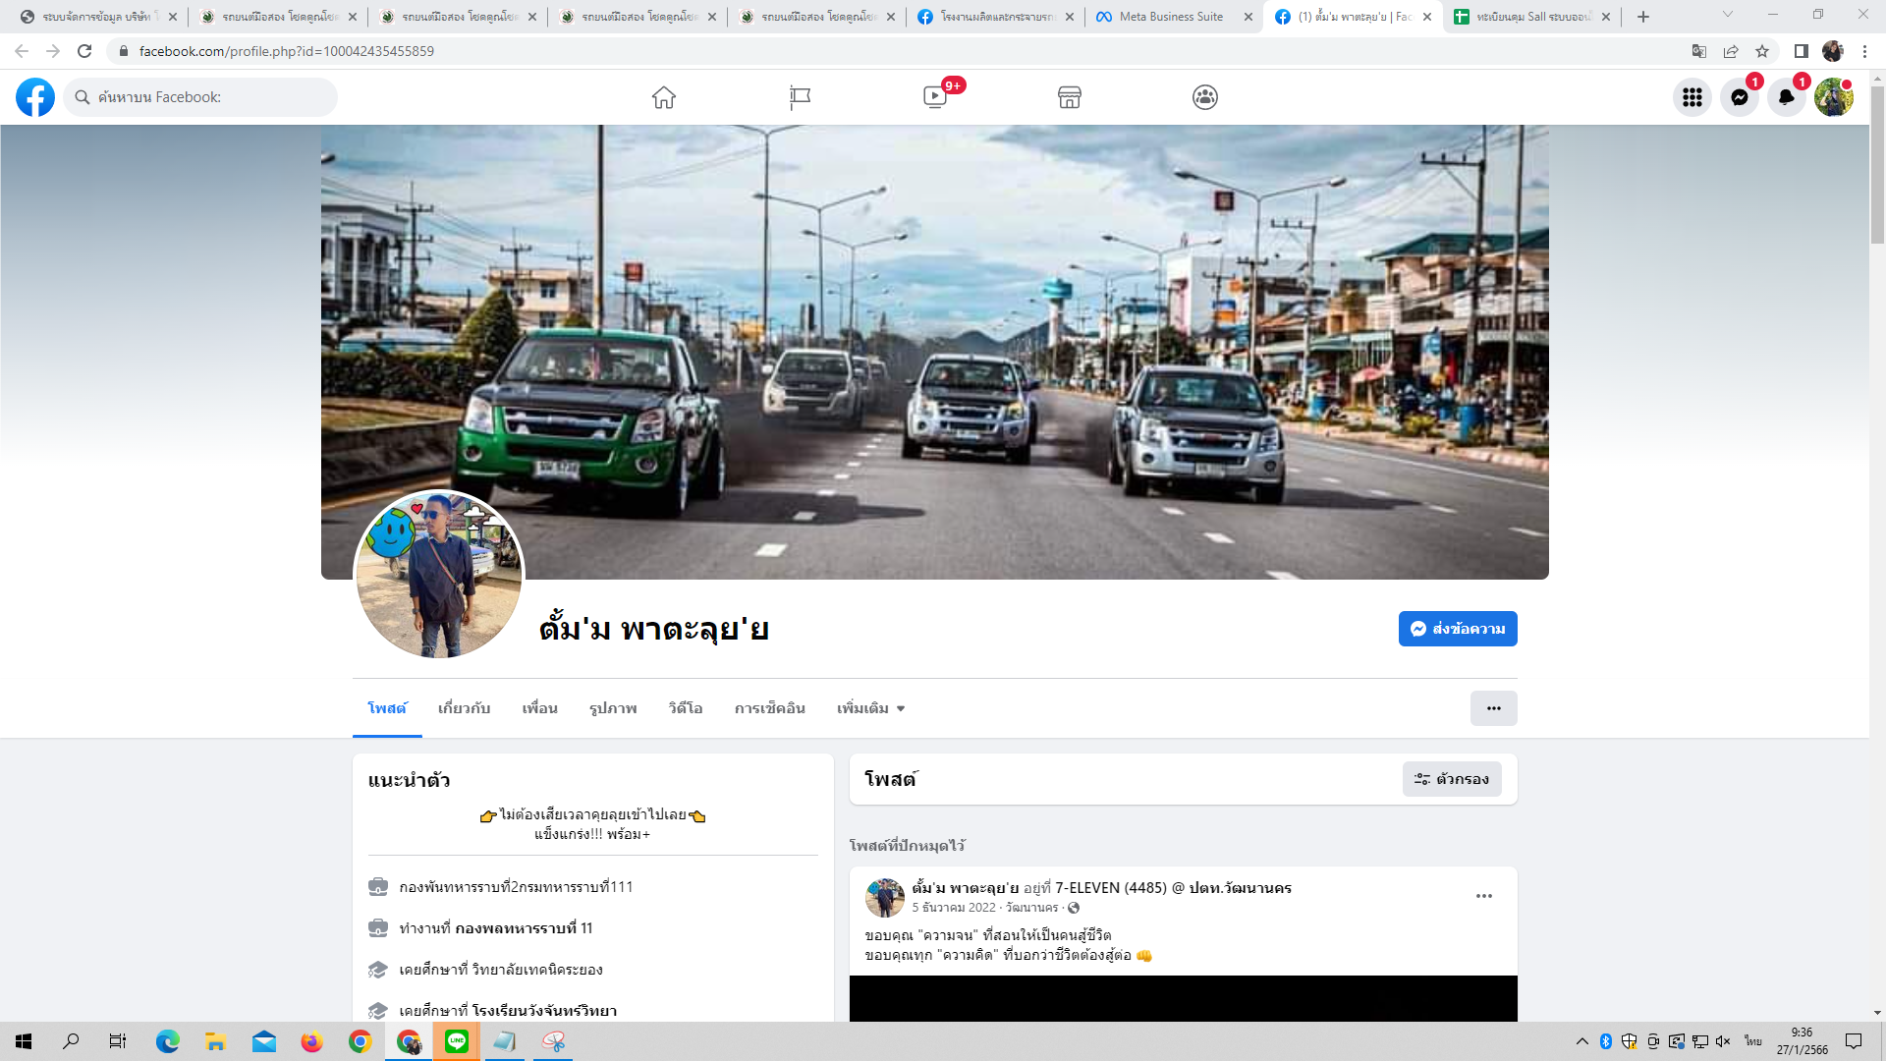This screenshot has height=1061, width=1886.
Task: Open the Groups icon
Action: click(x=1205, y=97)
